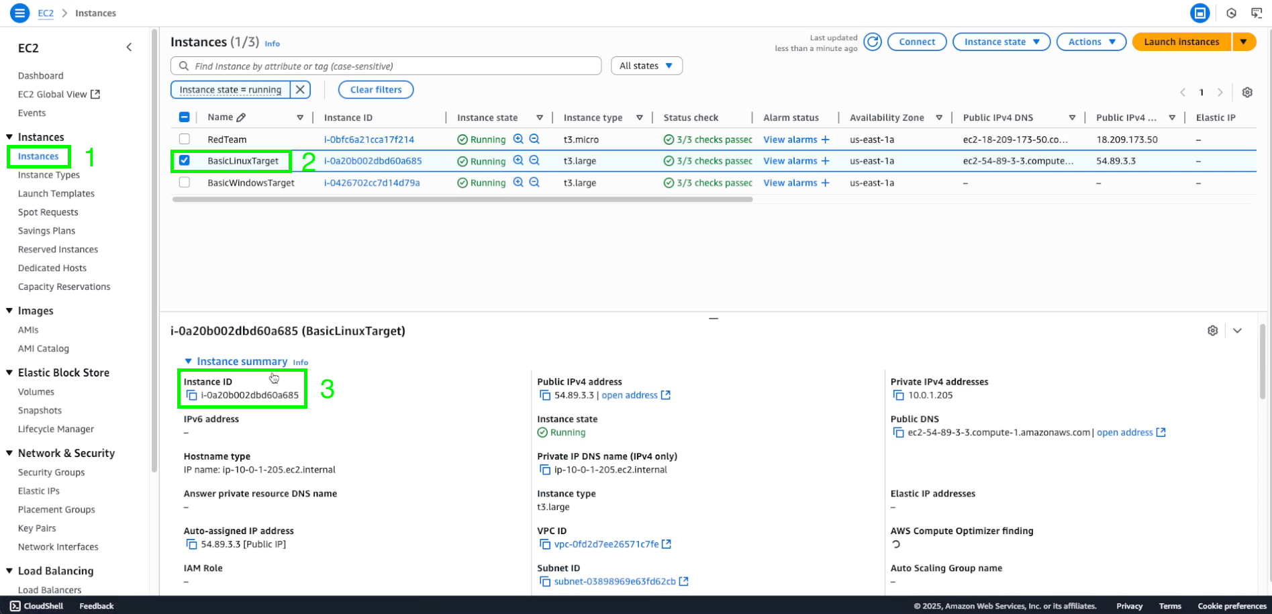Add alarm plus icon for RedTeam row
Image resolution: width=1272 pixels, height=614 pixels.
click(826, 140)
